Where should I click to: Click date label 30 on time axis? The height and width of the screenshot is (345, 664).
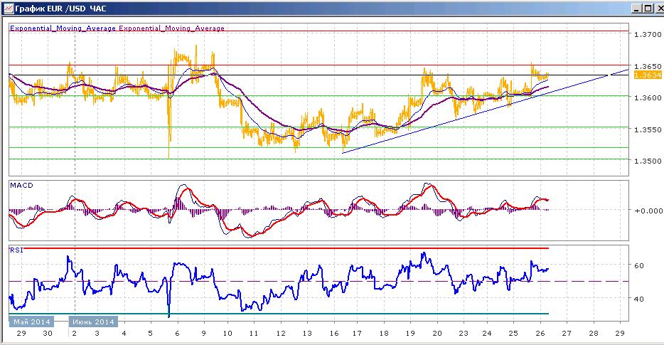[x=48, y=333]
